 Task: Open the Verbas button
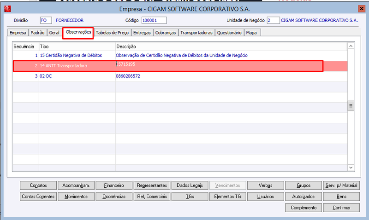pos(266,185)
